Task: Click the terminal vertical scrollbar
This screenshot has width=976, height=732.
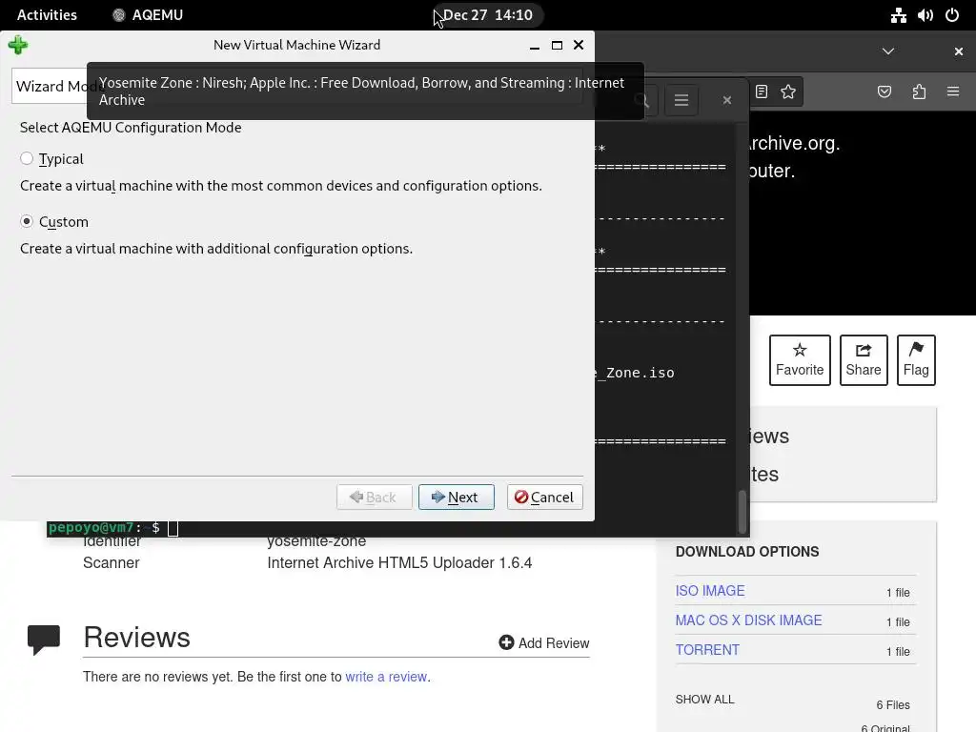Action: (x=742, y=512)
